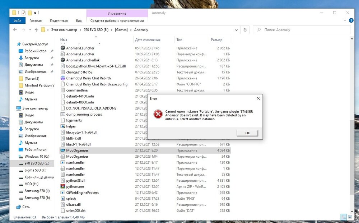Open Этот компьютер in navigation pane
This screenshot has width=359, height=223.
pos(35,108)
